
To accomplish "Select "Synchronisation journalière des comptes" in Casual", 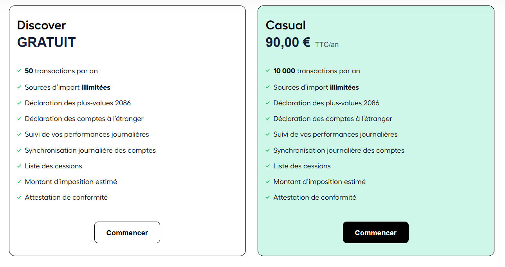I will [x=339, y=150].
